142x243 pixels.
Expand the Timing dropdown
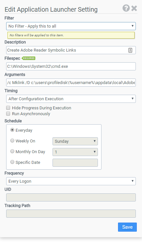71,99
